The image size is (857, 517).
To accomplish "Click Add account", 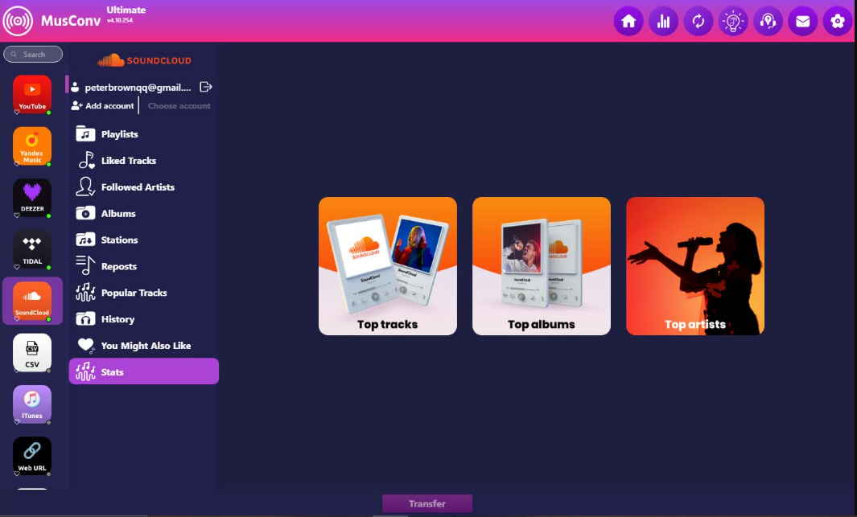I will [x=103, y=106].
